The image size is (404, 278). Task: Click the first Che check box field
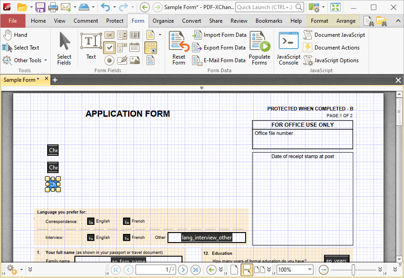pos(53,150)
